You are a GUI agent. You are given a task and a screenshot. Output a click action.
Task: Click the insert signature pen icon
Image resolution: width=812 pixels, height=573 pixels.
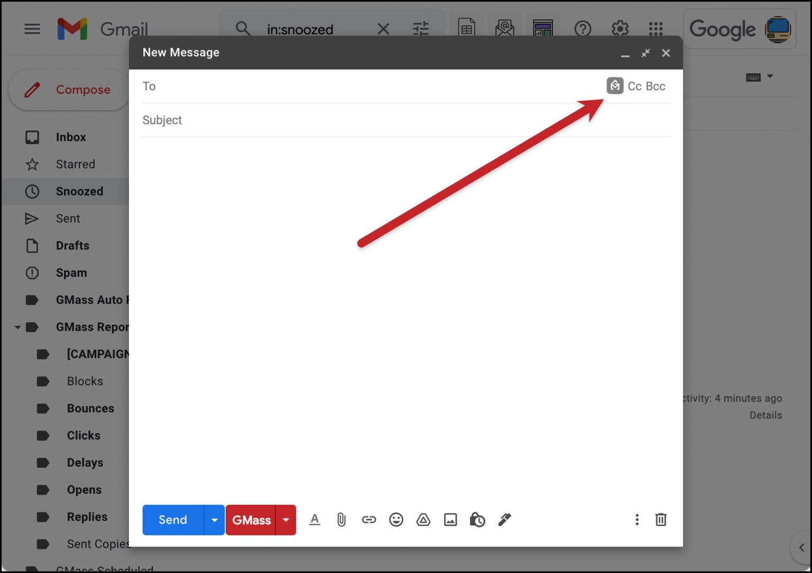(504, 520)
